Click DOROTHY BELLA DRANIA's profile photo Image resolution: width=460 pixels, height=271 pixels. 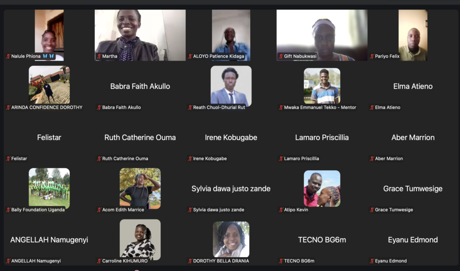(231, 239)
